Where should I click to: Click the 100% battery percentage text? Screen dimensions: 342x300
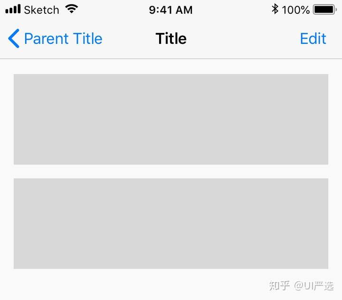[295, 10]
